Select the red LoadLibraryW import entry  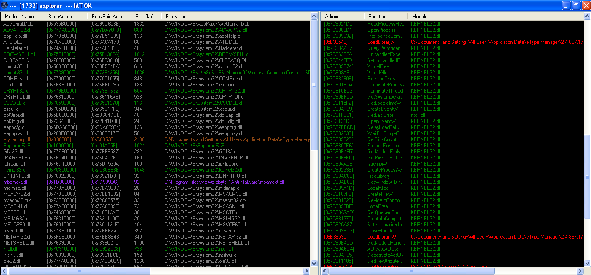click(x=381, y=237)
